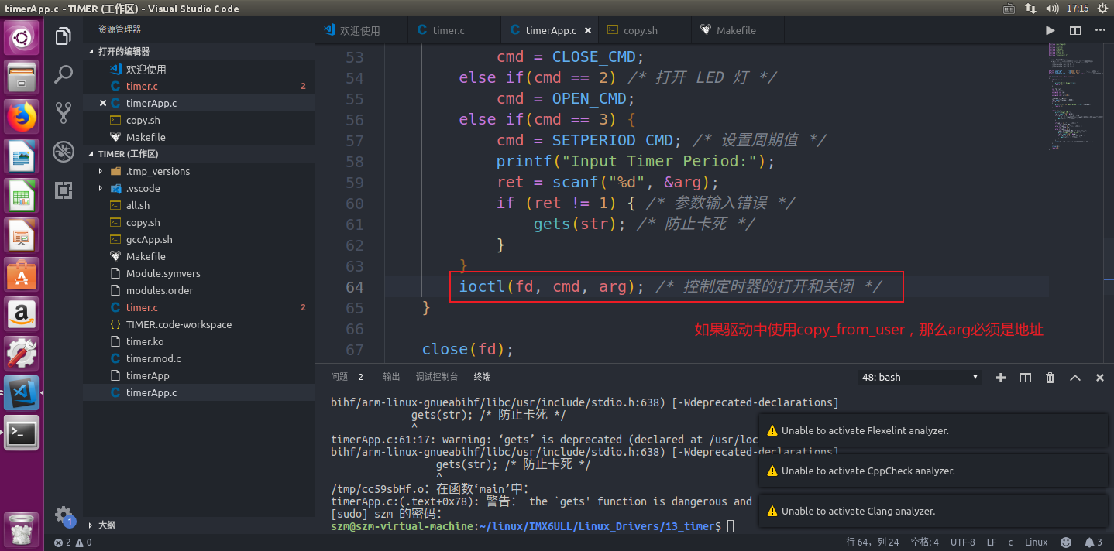Open system power menu gear

[x=1102, y=9]
